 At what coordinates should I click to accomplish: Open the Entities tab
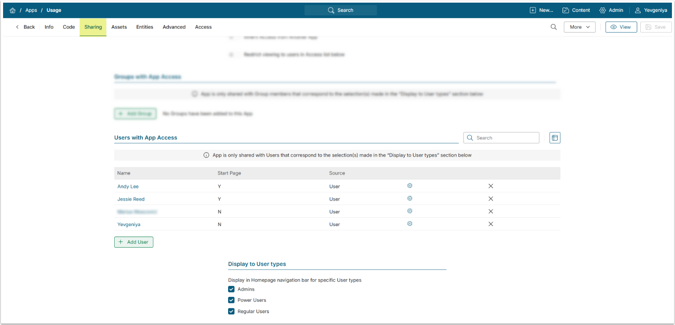click(145, 27)
